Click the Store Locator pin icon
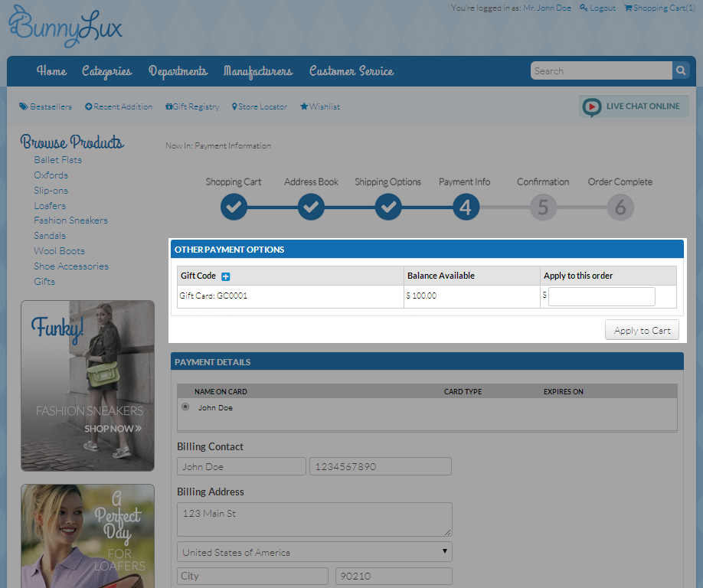The height and width of the screenshot is (588, 703). 234,106
